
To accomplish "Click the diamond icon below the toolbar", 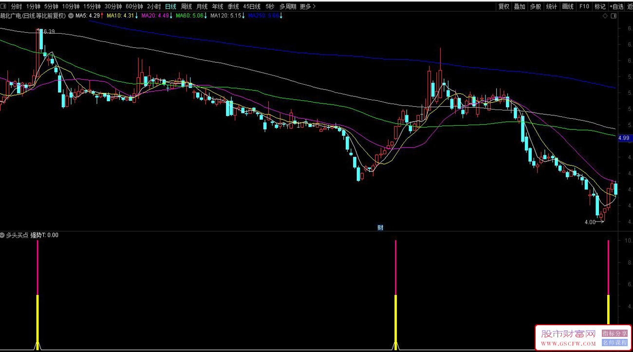I will 605,16.
